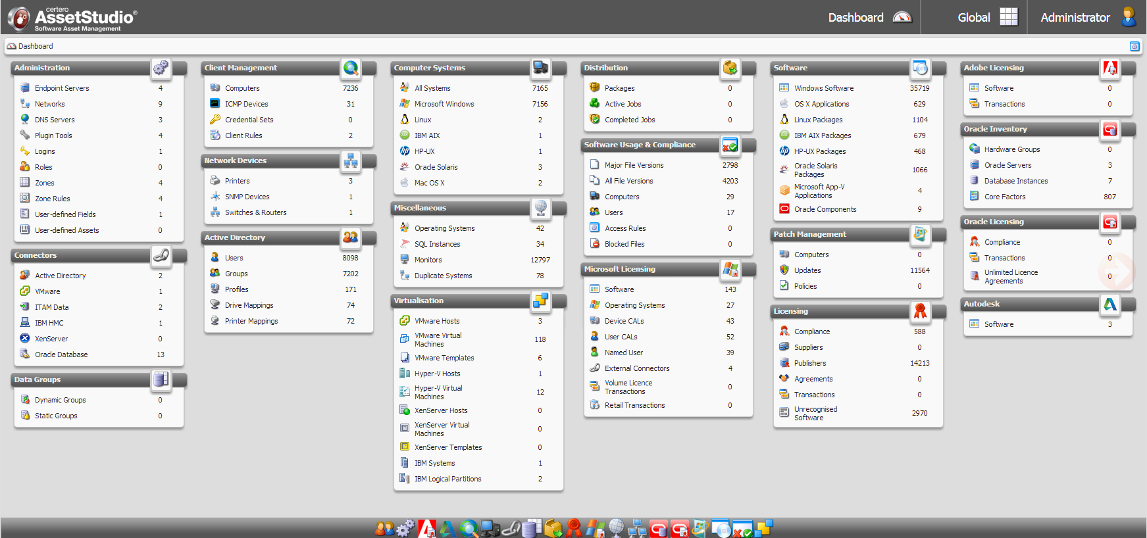Open Core Factors in Oracle Inventory

pos(1004,197)
